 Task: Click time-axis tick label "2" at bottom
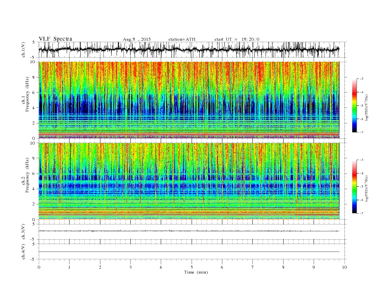pos(100,267)
